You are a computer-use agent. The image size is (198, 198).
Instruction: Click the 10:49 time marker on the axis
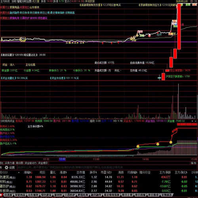tap(62, 159)
